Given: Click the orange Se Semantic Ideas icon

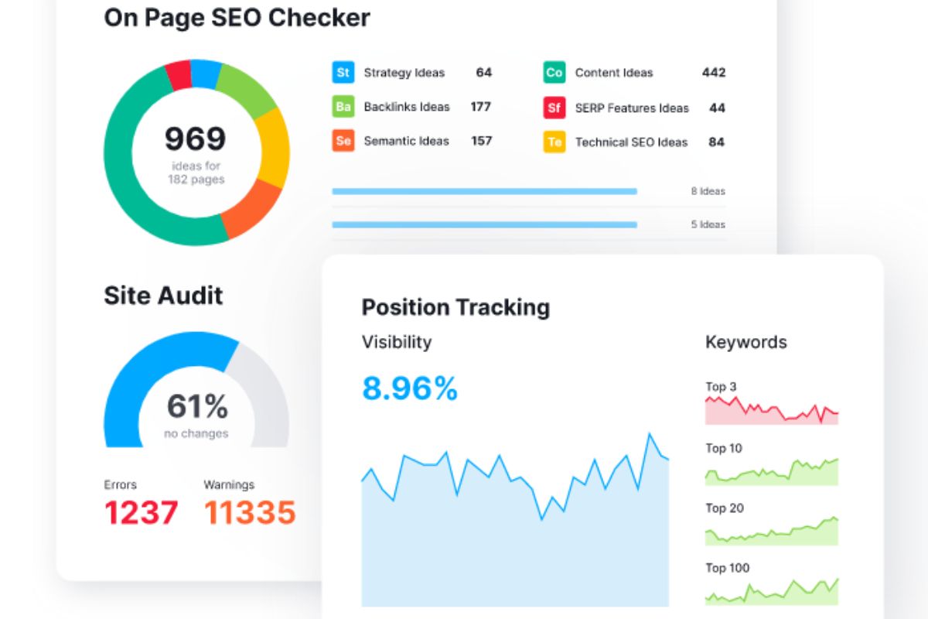Looking at the screenshot, I should point(343,141).
